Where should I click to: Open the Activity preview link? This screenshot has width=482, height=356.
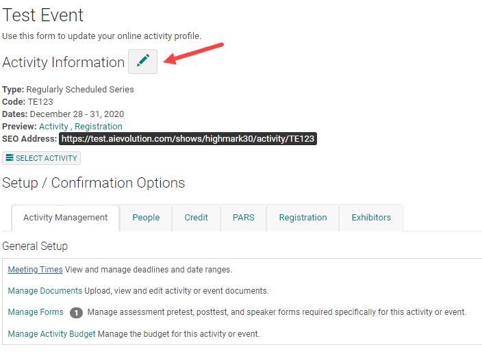[x=53, y=127]
